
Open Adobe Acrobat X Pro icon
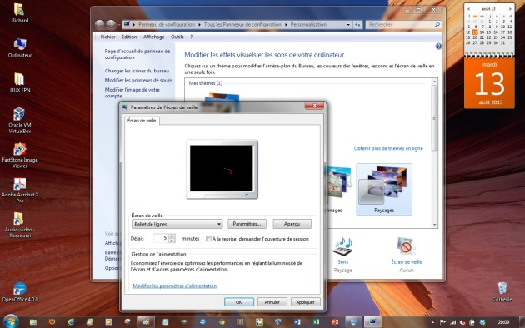[x=20, y=191]
